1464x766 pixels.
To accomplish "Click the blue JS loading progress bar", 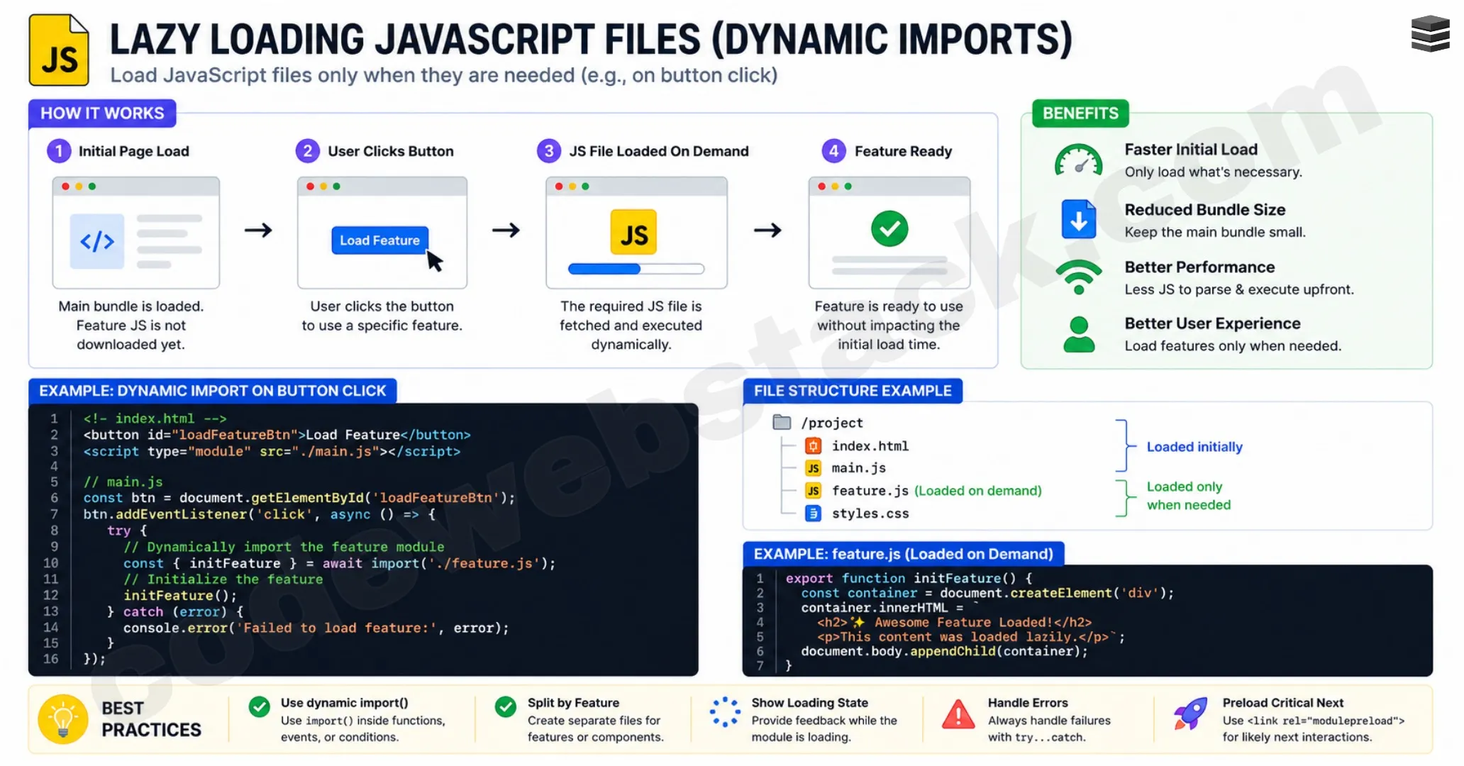I will pos(636,270).
